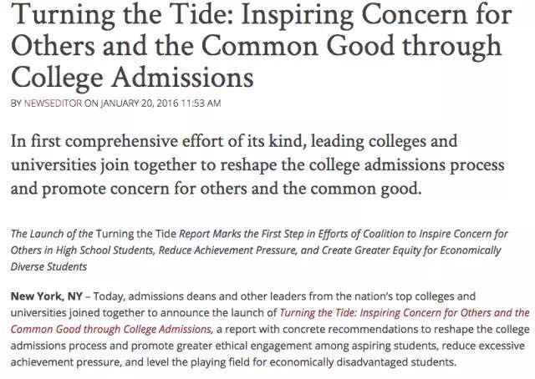Click the italic line 'Others in High School Students'
535x379 pixels.
[x=83, y=250]
